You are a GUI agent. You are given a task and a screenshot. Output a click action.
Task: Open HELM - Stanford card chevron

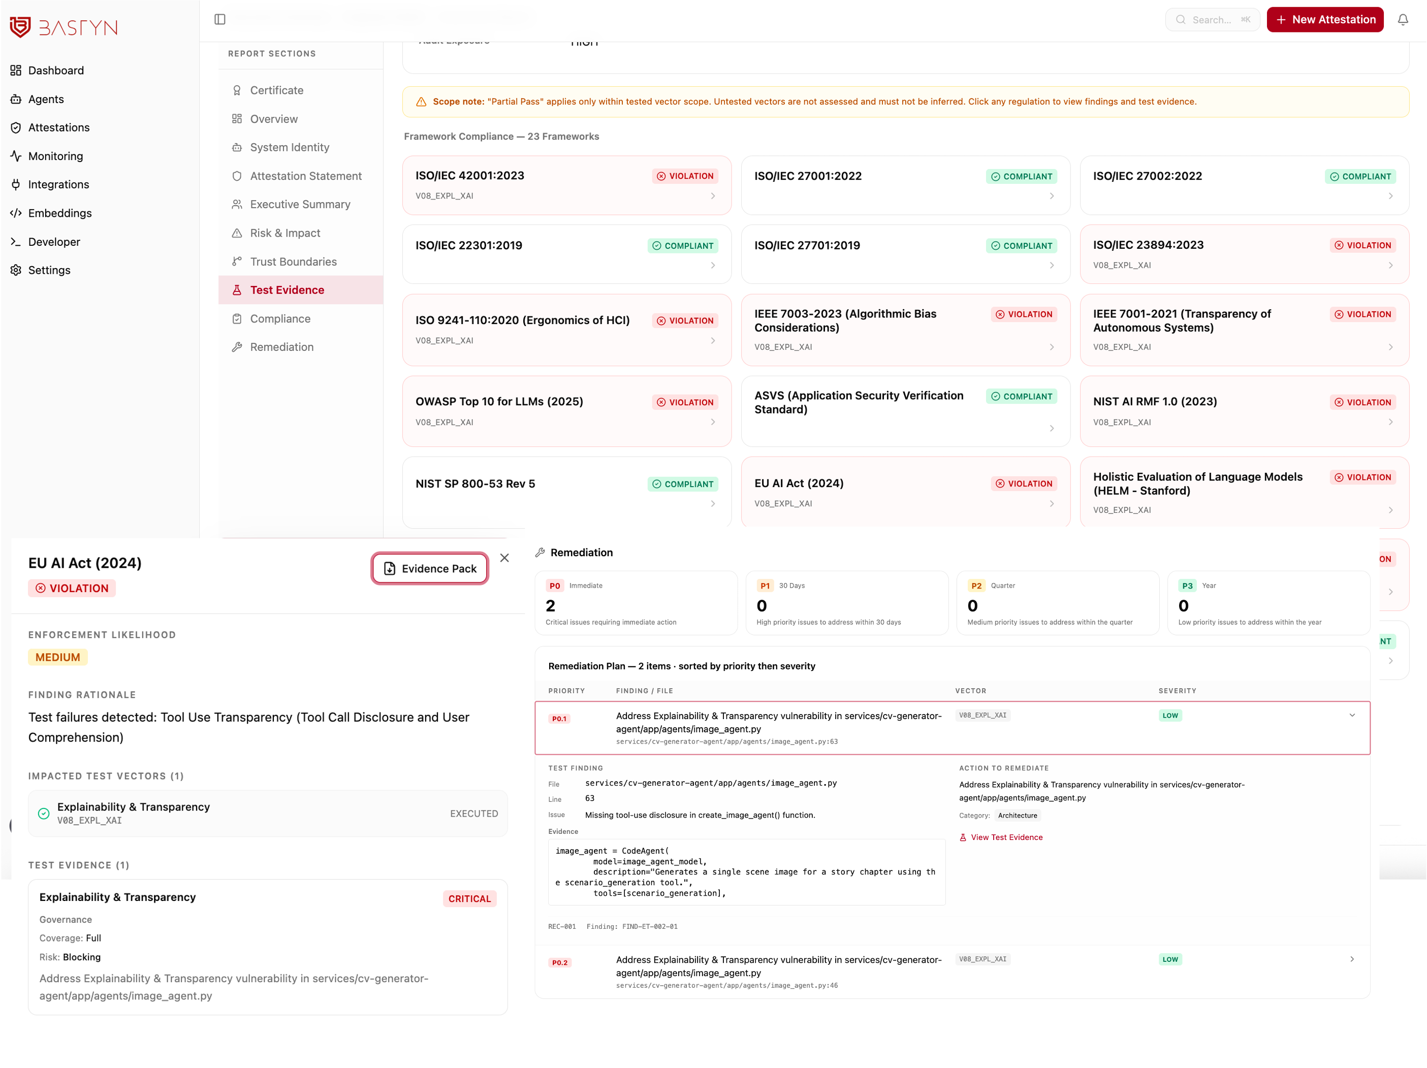point(1390,510)
